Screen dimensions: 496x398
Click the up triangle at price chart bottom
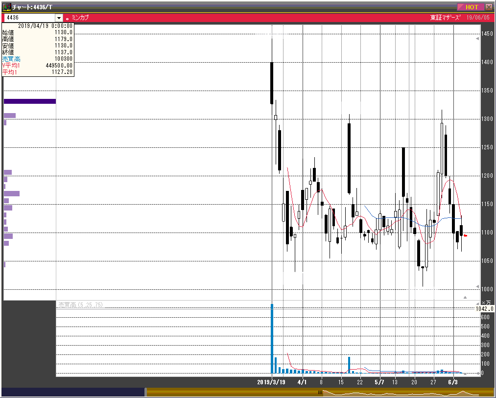(465, 297)
